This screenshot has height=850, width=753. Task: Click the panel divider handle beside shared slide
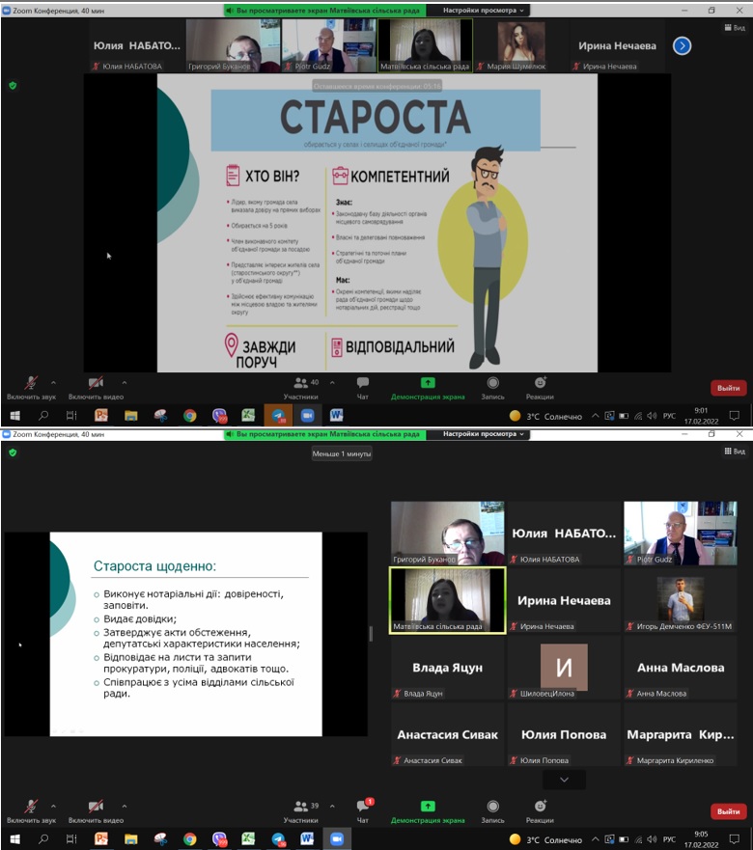pyautogui.click(x=372, y=634)
